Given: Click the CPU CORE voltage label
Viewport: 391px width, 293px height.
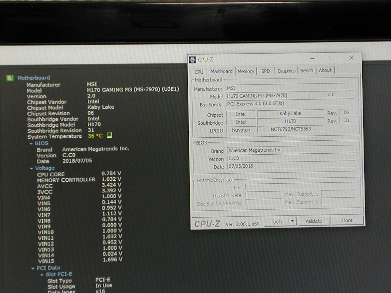Looking at the screenshot, I should point(51,174).
